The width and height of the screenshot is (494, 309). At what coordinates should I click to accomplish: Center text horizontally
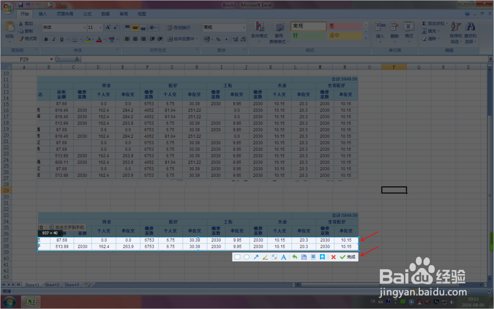tap(135, 39)
